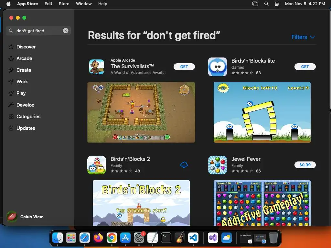Image resolution: width=331 pixels, height=248 pixels.
Task: Open Terminal from the Dock
Action: pyautogui.click(x=166, y=238)
